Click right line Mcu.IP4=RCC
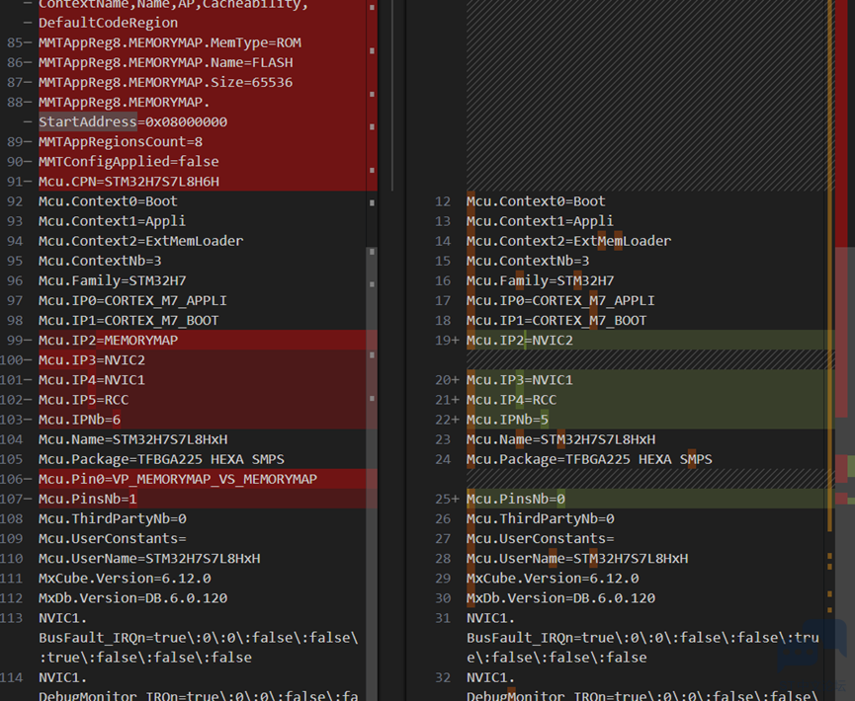Viewport: 855px width, 701px height. coord(511,399)
